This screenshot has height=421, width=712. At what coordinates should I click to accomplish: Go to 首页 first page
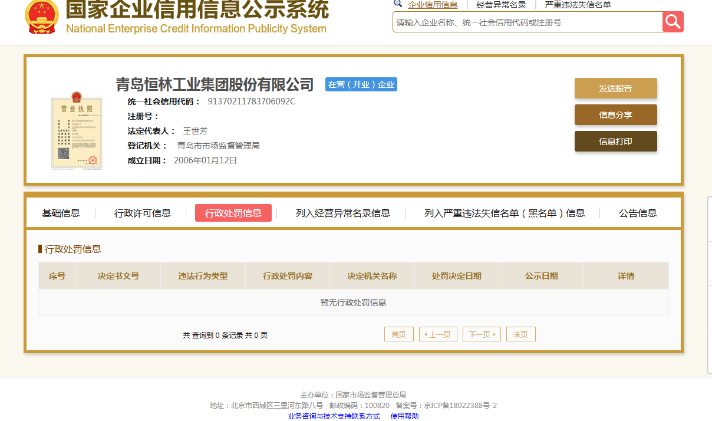(399, 334)
